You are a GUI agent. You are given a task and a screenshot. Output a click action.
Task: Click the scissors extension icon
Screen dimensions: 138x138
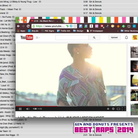[107, 26]
